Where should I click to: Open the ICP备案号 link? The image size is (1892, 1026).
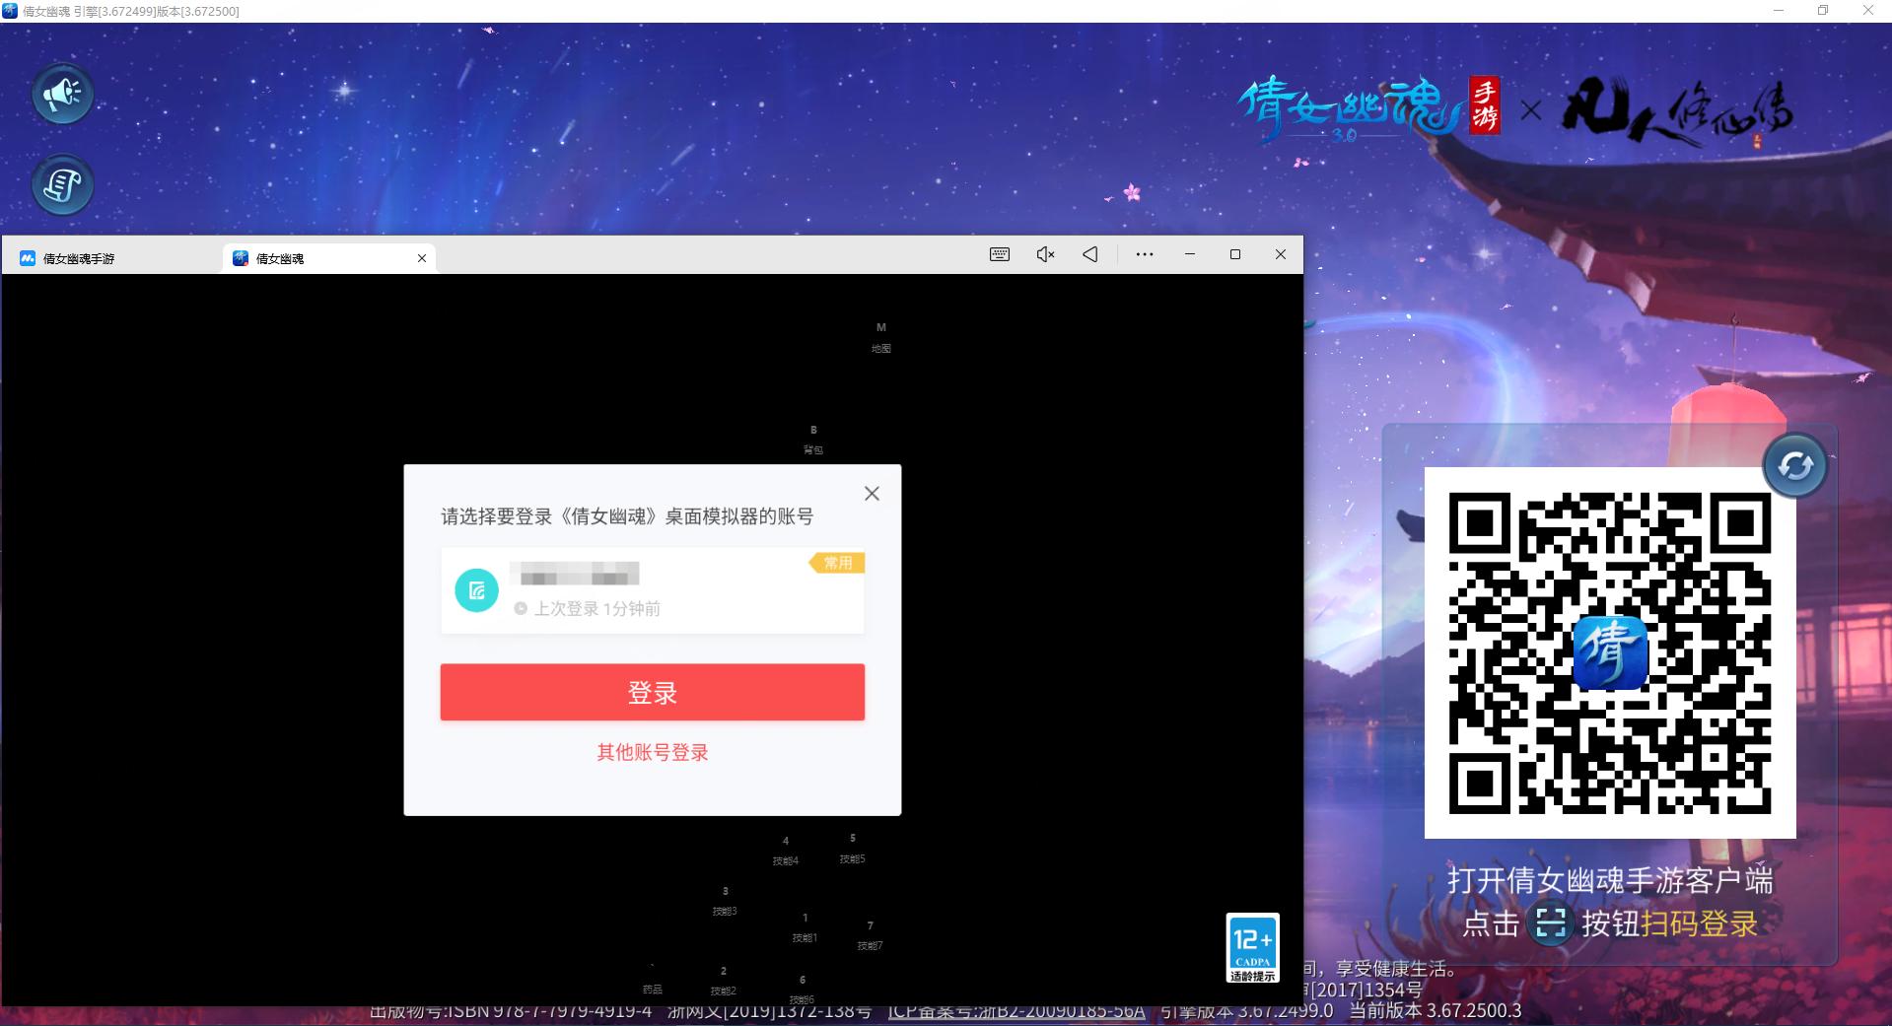click(x=1016, y=1011)
